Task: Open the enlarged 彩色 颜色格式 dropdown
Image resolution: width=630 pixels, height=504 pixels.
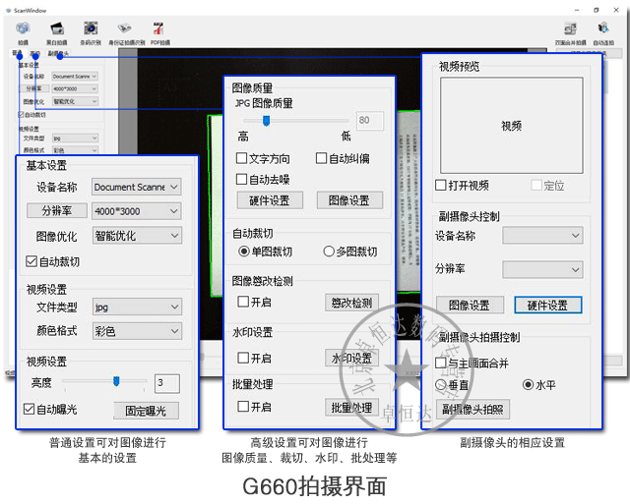Action: pos(137,331)
